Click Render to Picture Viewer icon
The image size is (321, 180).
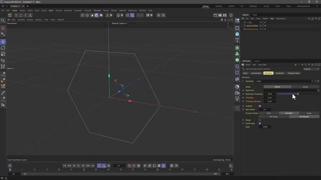point(220,15)
